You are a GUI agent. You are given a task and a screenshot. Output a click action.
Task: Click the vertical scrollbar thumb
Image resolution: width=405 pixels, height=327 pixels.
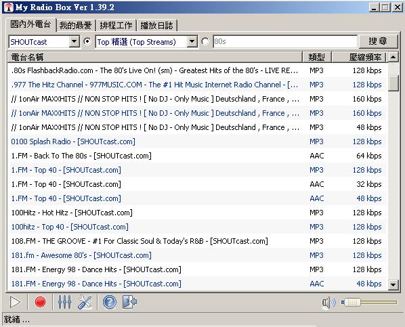(393, 83)
